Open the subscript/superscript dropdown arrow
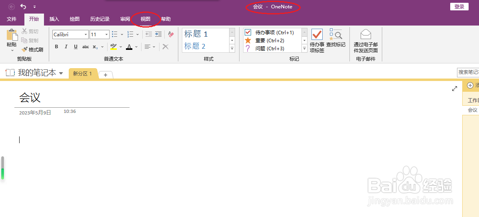479x217 pixels. [102, 47]
